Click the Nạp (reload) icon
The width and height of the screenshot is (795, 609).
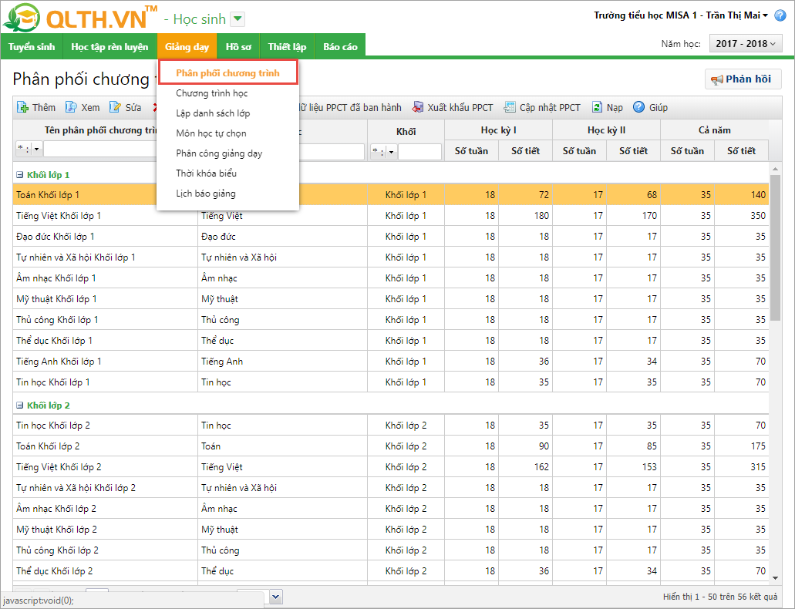pos(597,108)
